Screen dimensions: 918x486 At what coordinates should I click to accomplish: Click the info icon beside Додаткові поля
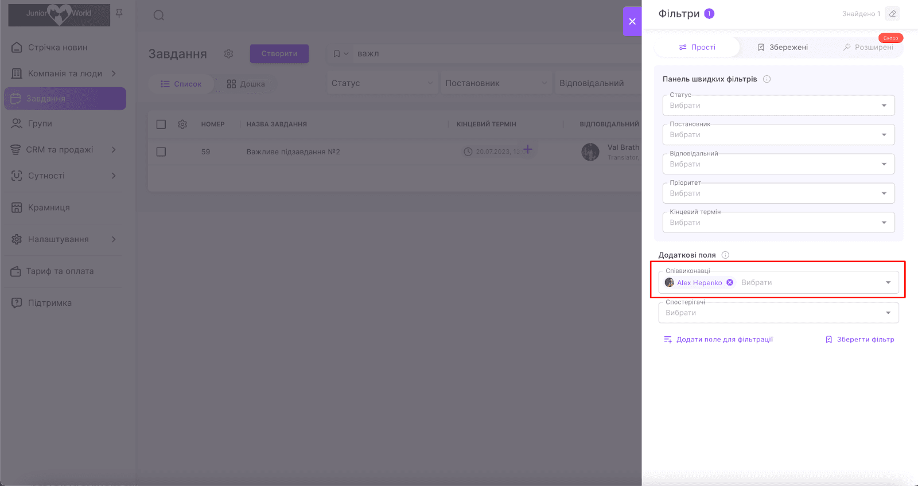(725, 255)
